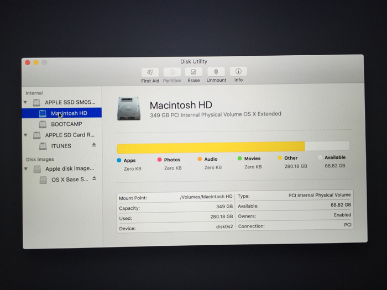Eject the OS X Base System image

coord(94,178)
